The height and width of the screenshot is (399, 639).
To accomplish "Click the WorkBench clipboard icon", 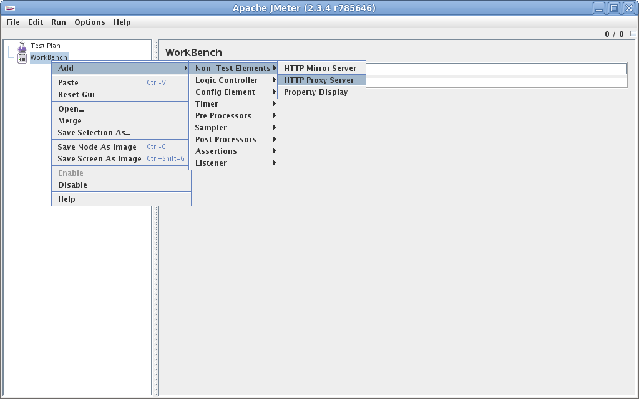I will click(22, 58).
